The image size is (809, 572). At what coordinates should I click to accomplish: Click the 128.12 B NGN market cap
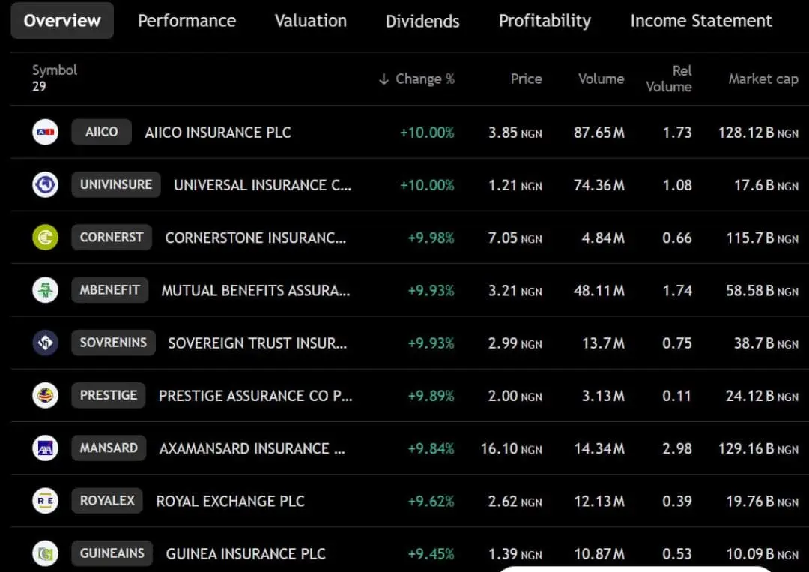(758, 133)
